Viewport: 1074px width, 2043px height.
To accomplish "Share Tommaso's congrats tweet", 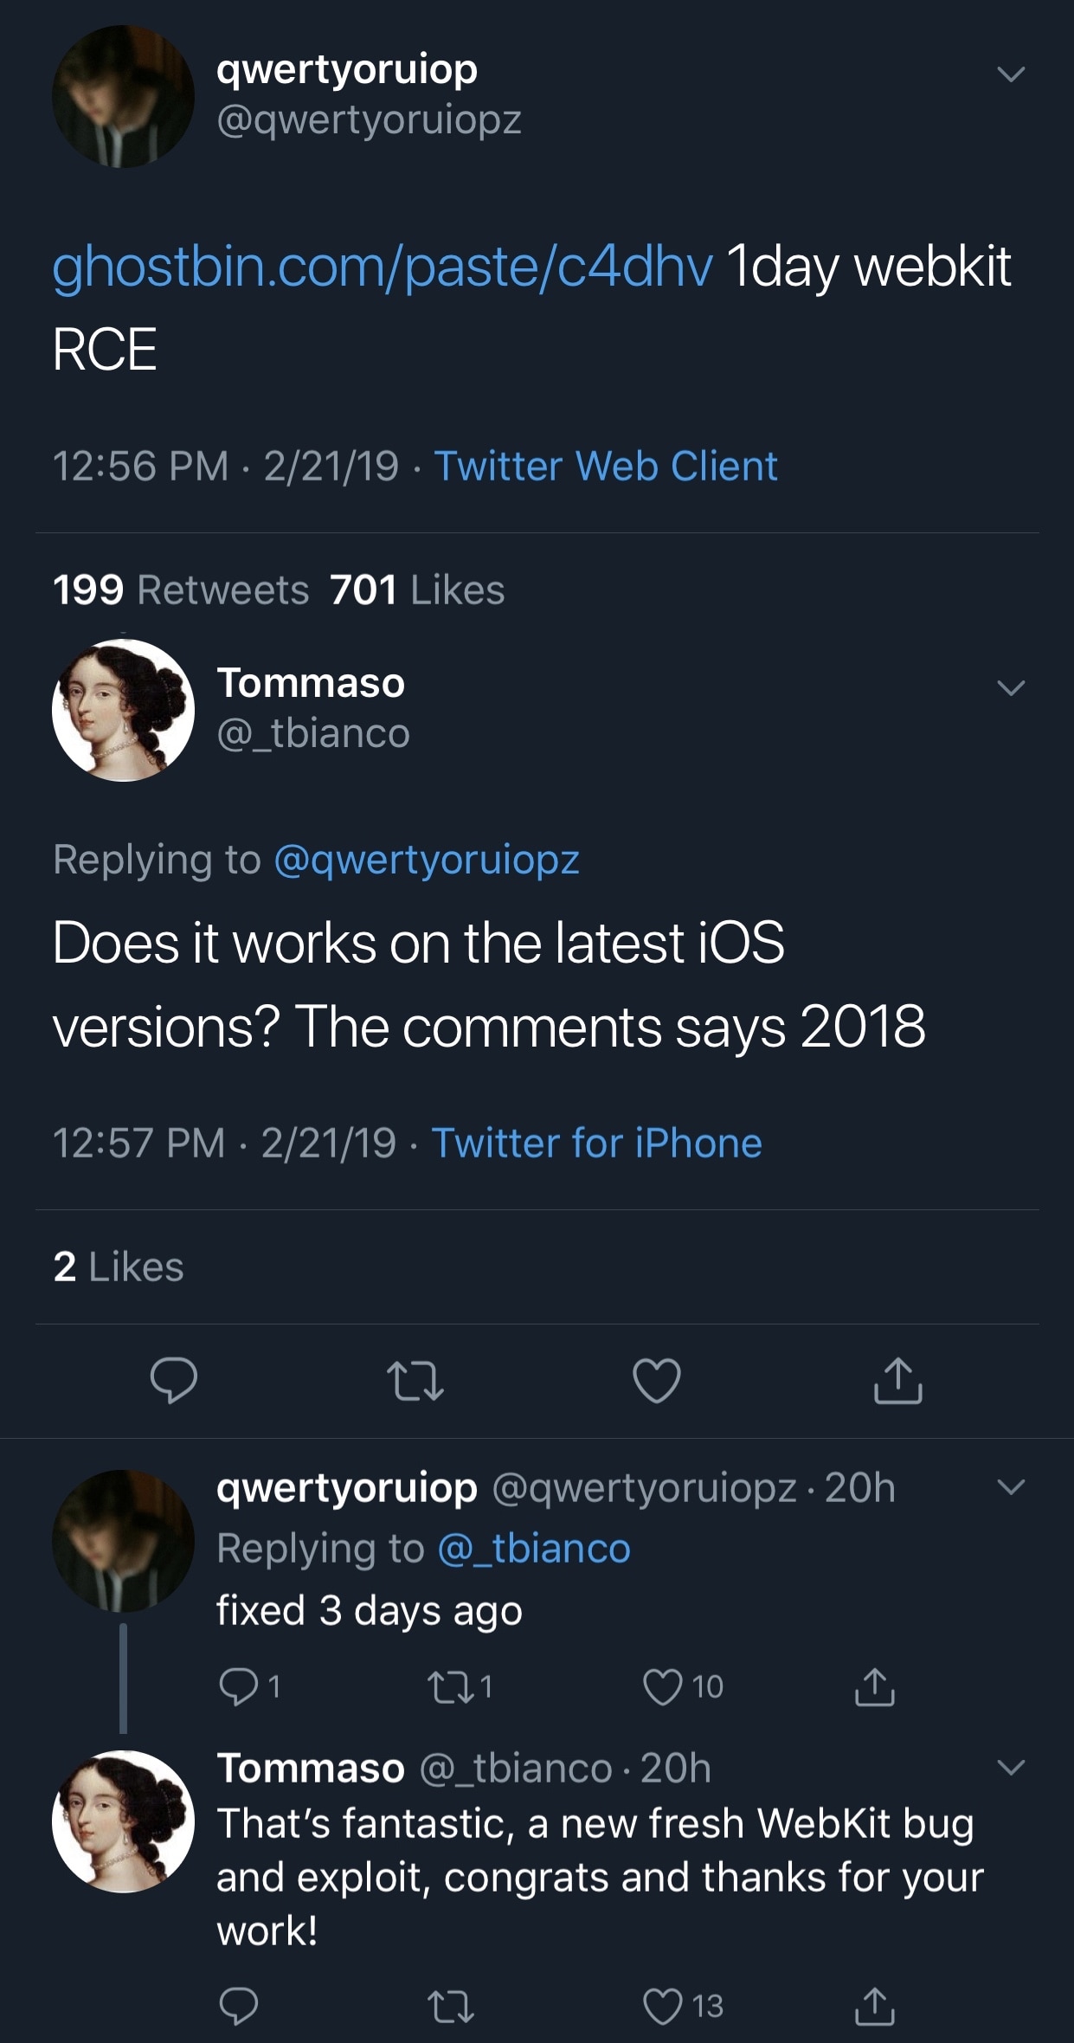I will [x=874, y=2007].
